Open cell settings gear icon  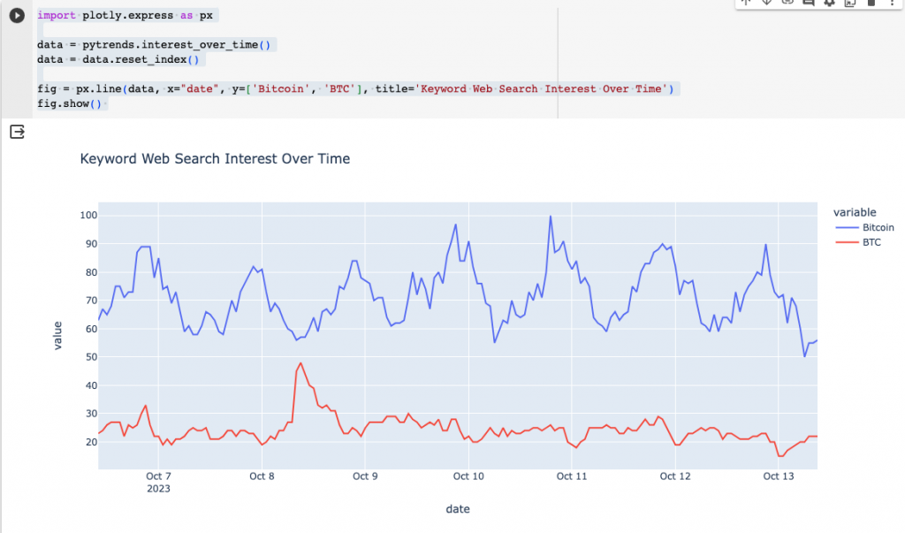coord(829,3)
